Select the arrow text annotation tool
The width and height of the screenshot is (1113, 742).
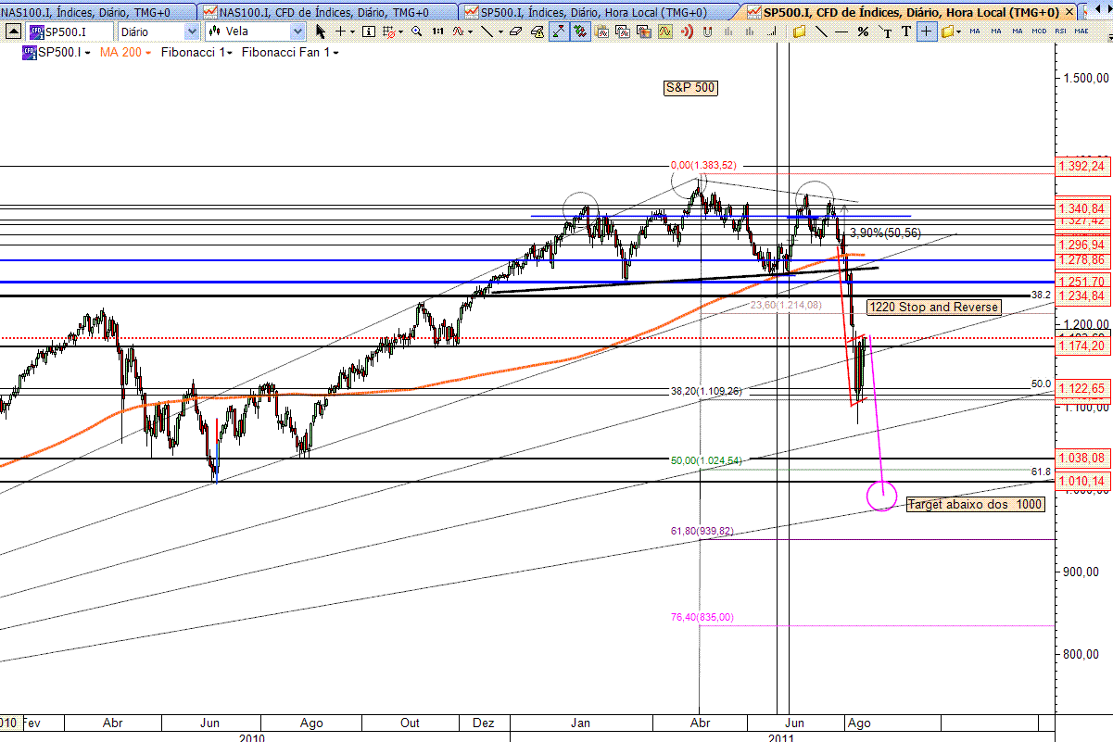885,31
